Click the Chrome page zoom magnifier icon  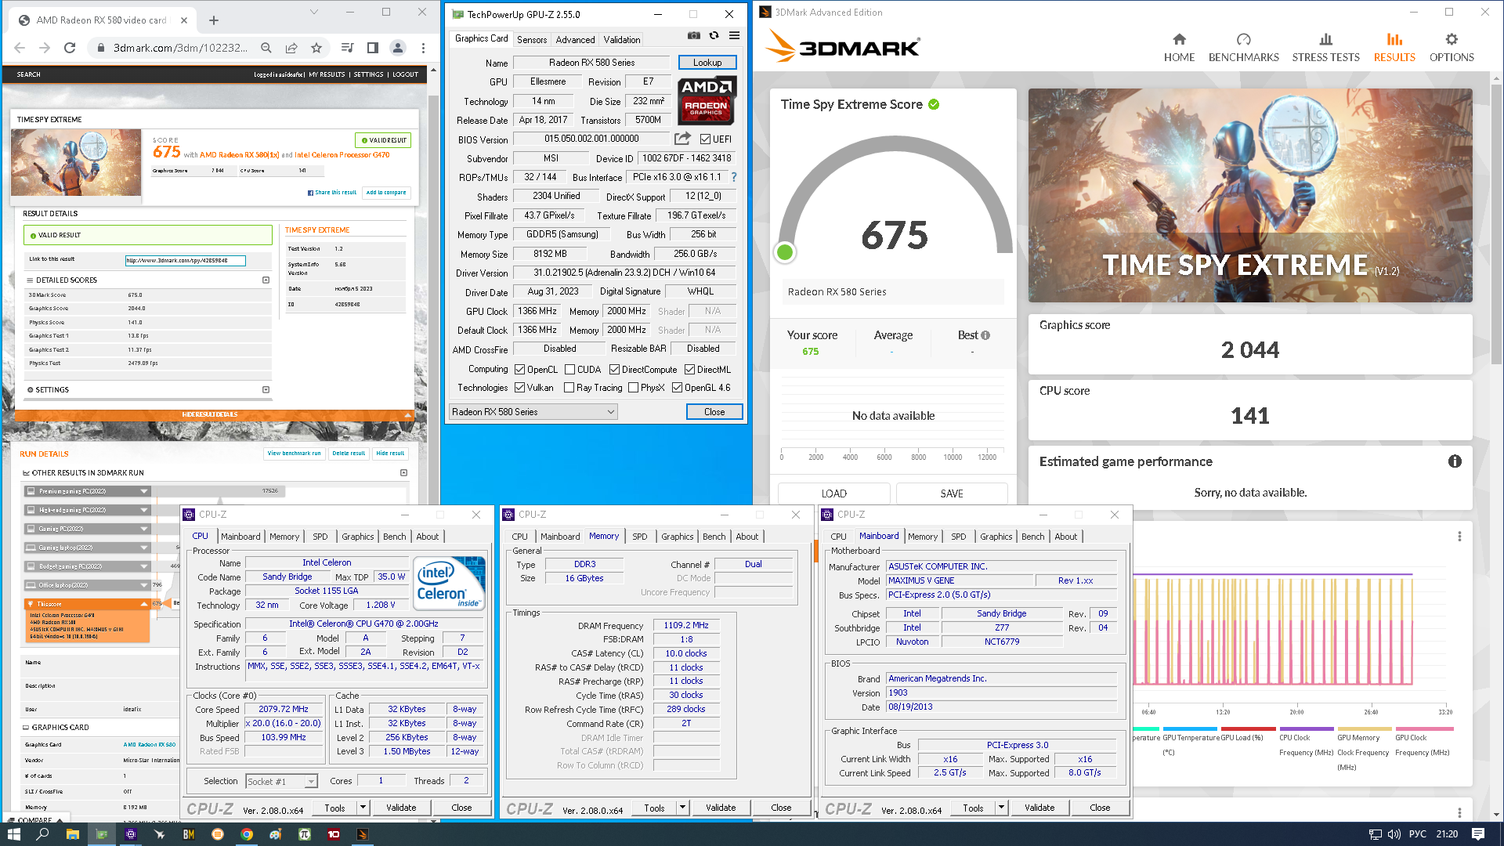(x=266, y=48)
